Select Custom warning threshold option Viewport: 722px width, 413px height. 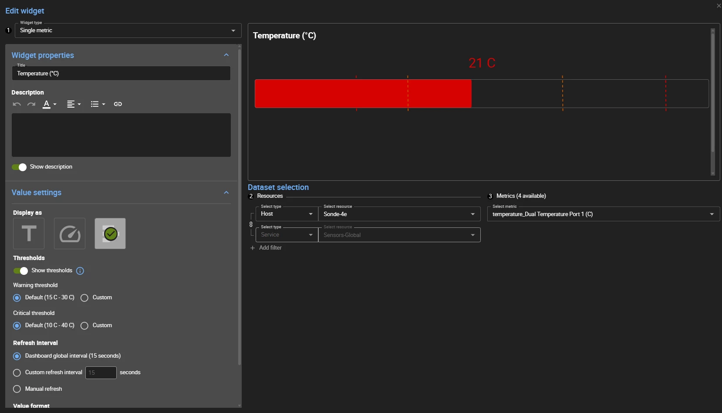[84, 298]
